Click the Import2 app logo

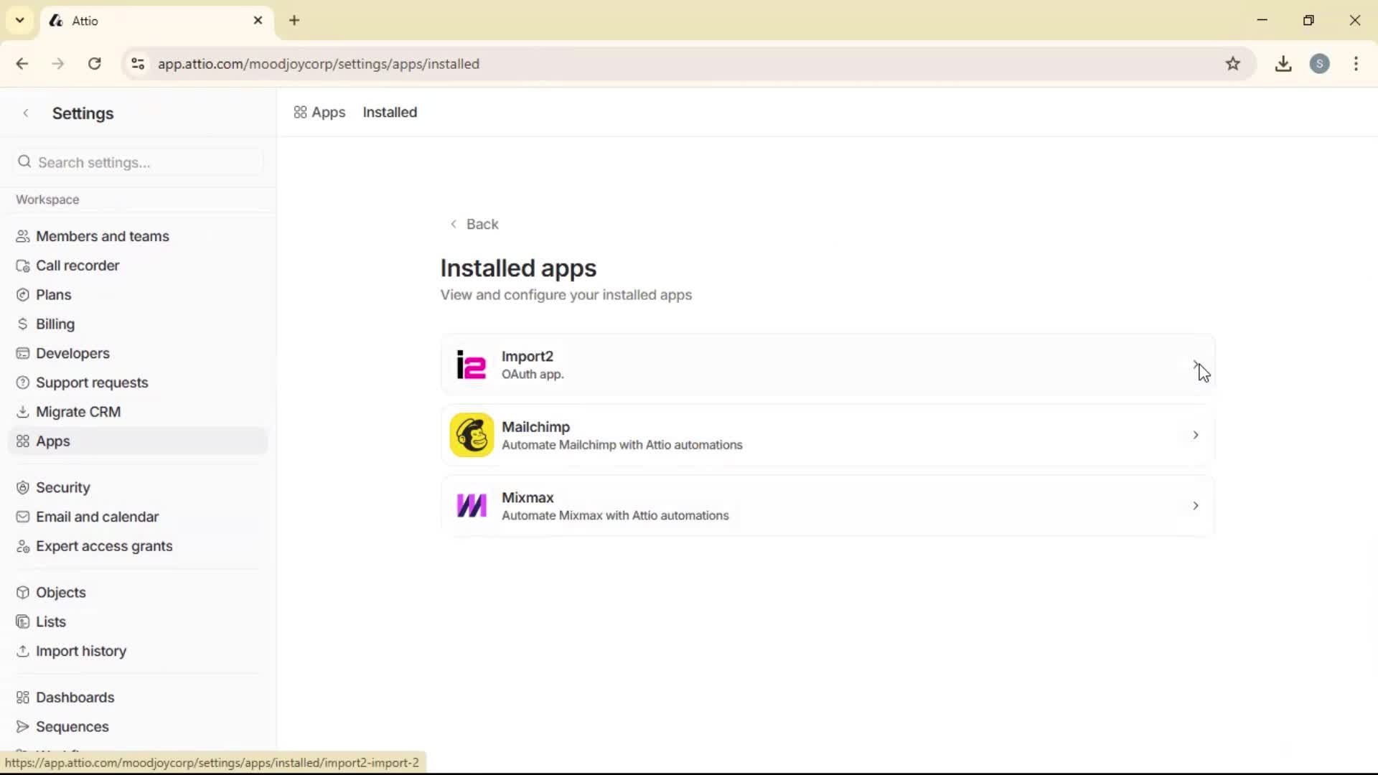[x=471, y=365]
